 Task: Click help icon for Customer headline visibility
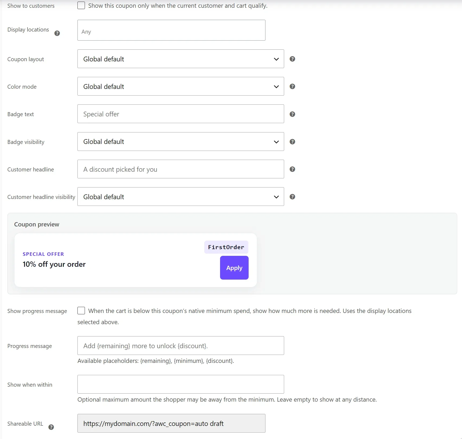tap(292, 197)
